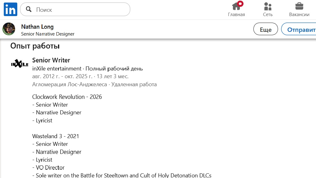Click Nathan Long's profile avatar
This screenshot has width=316, height=178.
tap(9, 29)
